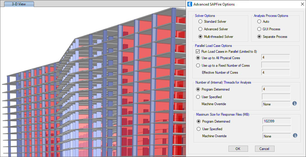This screenshot has height=157, width=306.
Task: Click the Program Determined threads value field
Action: (276, 89)
